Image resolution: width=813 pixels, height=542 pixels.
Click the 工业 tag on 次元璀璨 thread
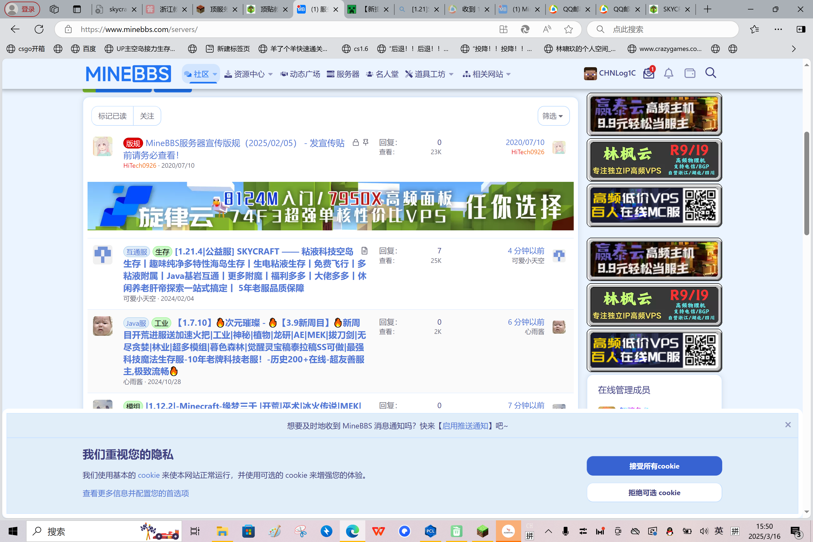point(162,323)
